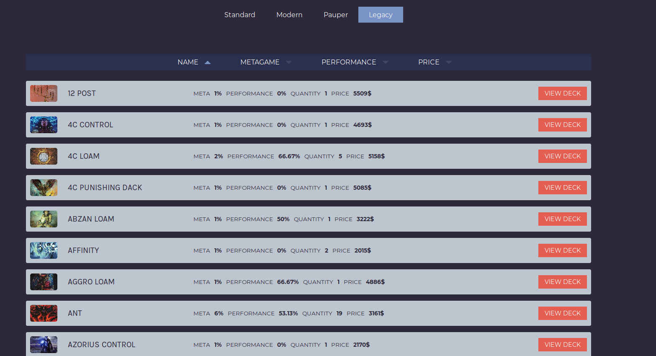Click the 4693$ price value

pos(363,125)
